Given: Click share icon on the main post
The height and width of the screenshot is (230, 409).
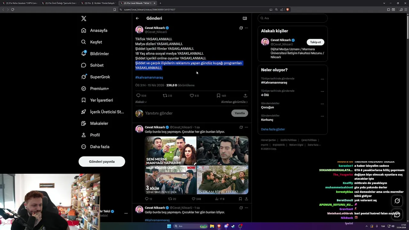Looking at the screenshot, I should (245, 96).
